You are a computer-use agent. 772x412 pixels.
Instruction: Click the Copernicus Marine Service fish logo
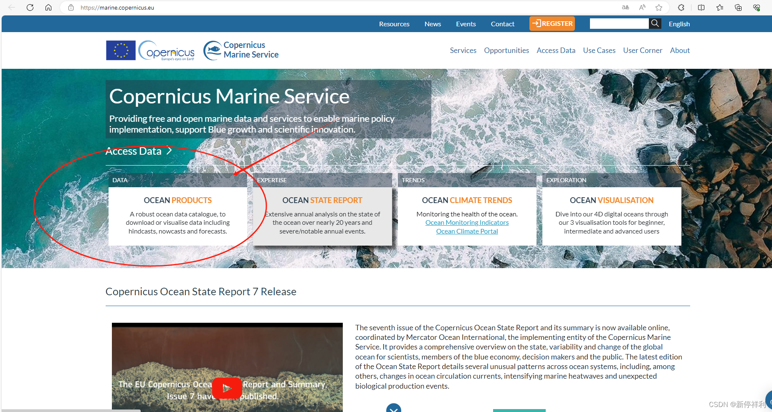pos(241,50)
